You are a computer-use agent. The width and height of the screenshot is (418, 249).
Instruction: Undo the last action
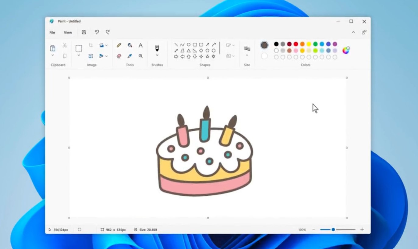97,32
